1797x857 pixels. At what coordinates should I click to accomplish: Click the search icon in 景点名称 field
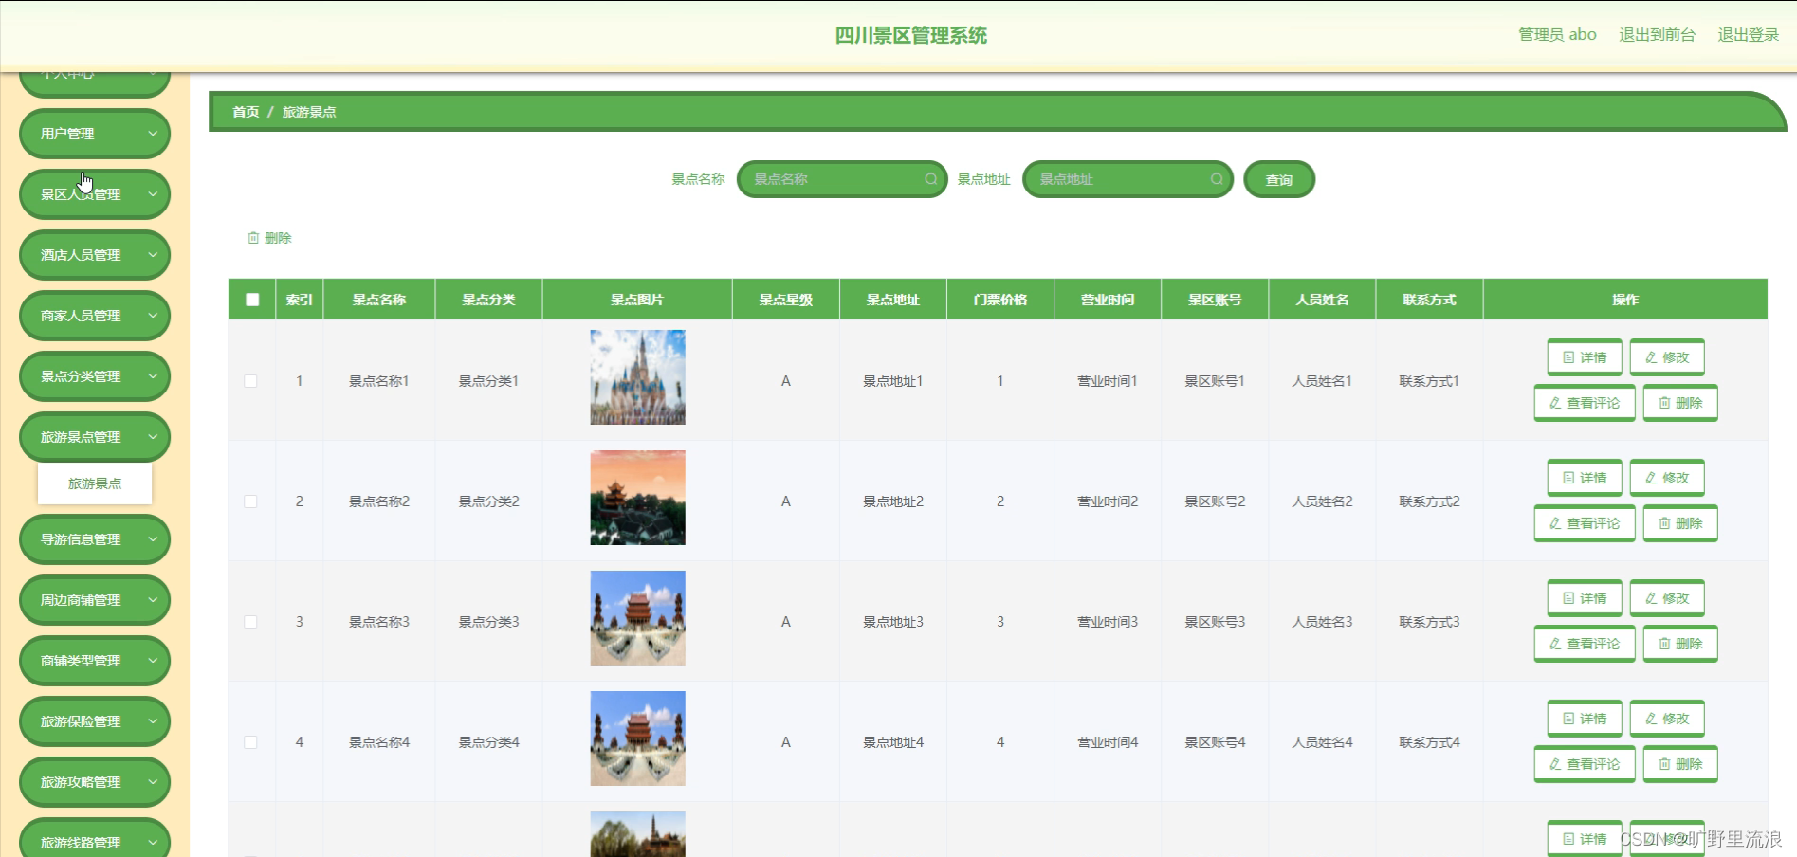(930, 179)
